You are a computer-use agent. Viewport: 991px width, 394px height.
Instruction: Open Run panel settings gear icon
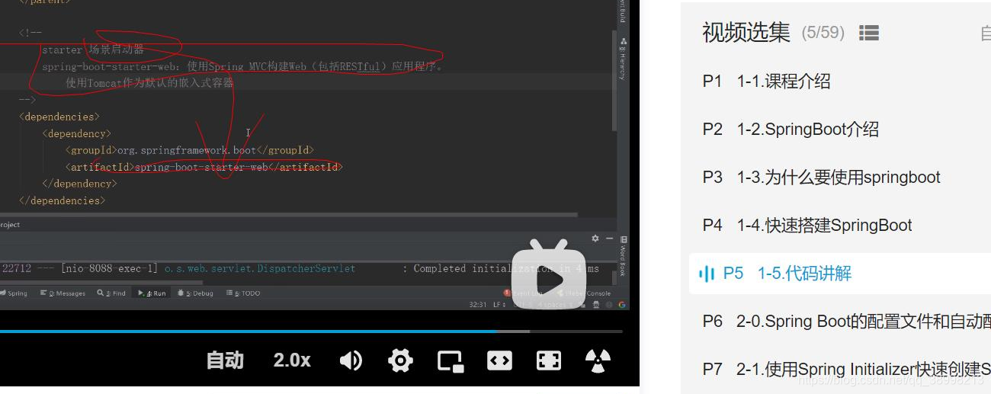pos(595,239)
